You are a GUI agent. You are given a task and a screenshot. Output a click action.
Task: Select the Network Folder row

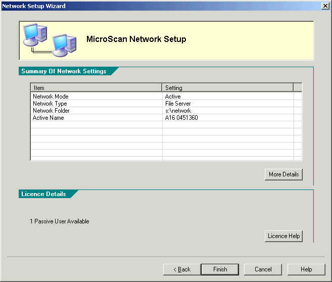pos(166,111)
